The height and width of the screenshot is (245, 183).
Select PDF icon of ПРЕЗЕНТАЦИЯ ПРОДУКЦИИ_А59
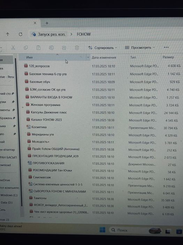coord(29,156)
